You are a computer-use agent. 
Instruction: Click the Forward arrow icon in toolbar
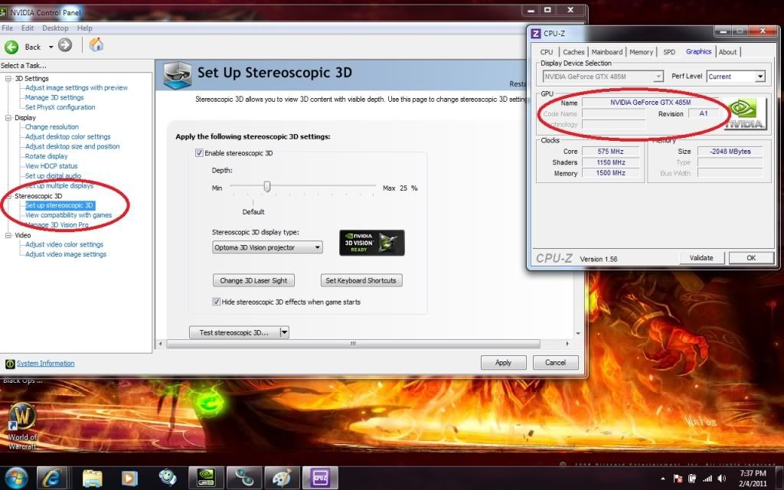[x=65, y=45]
